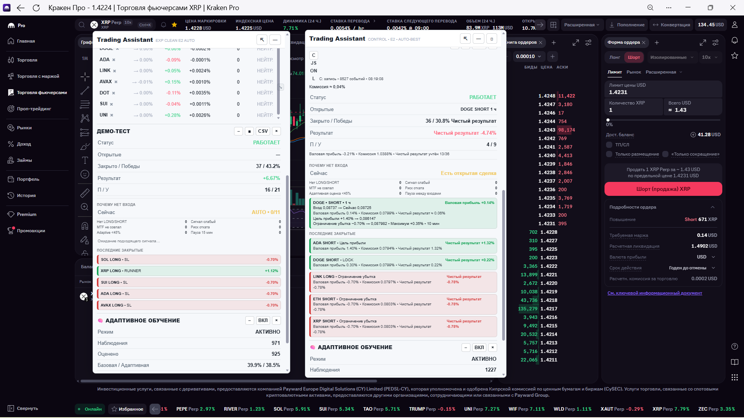Open order book grouping 0.00010 dropdown

point(528,57)
